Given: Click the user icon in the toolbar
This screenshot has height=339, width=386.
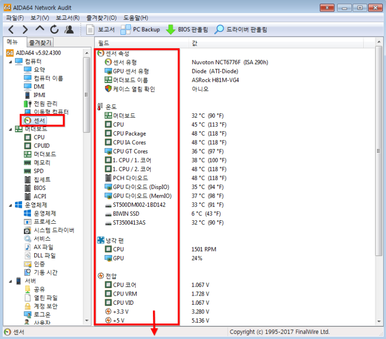Looking at the screenshot, I should tap(69, 29).
